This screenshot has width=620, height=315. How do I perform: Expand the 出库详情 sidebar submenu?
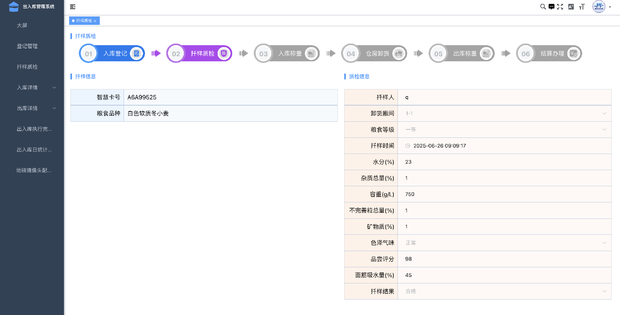coord(32,108)
